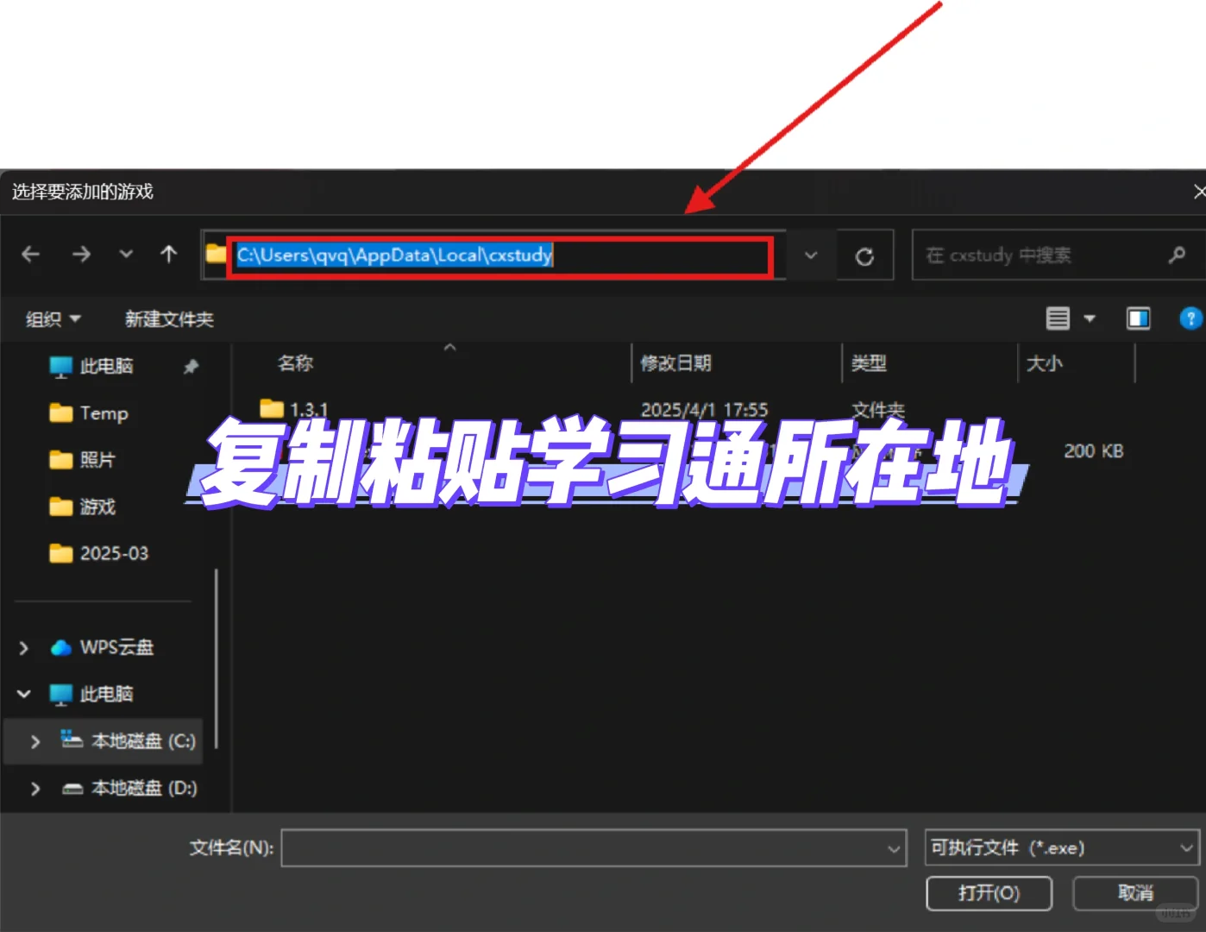Switch to details view layout icon

[x=1058, y=318]
